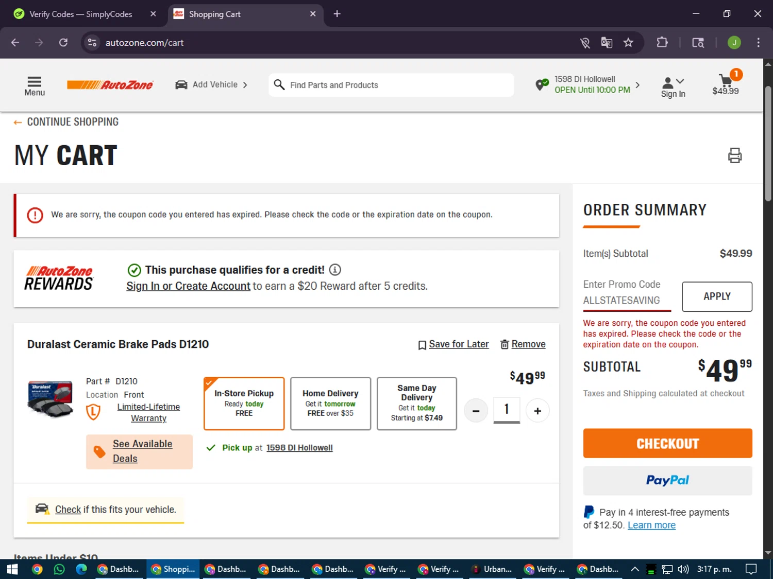Viewport: 773px width, 579px height.
Task: Click the Check vehicle fit link
Action: 68,510
